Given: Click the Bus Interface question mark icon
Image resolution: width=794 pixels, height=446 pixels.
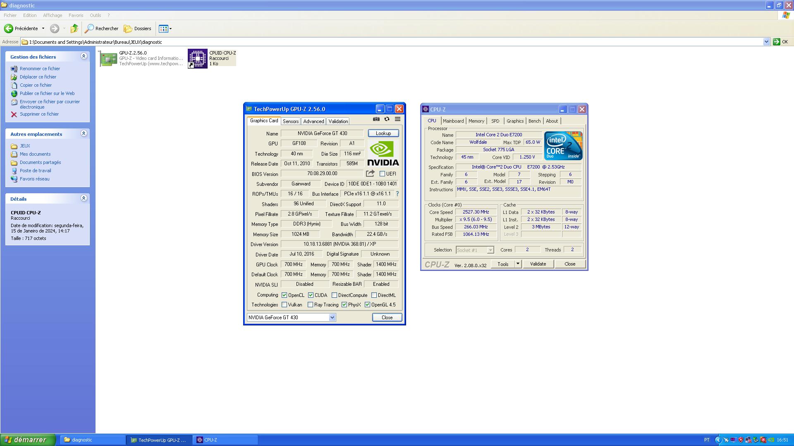Looking at the screenshot, I should [397, 194].
